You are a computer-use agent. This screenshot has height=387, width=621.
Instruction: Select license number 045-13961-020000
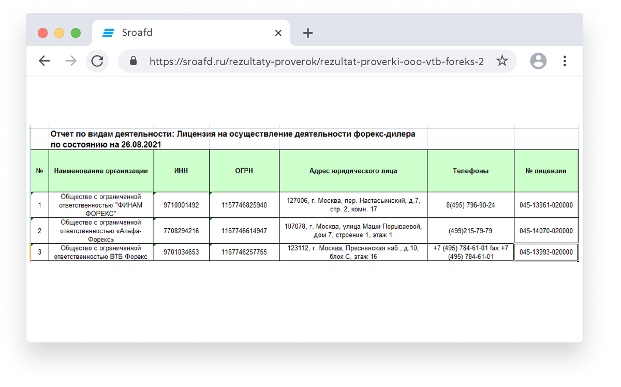[x=546, y=205]
